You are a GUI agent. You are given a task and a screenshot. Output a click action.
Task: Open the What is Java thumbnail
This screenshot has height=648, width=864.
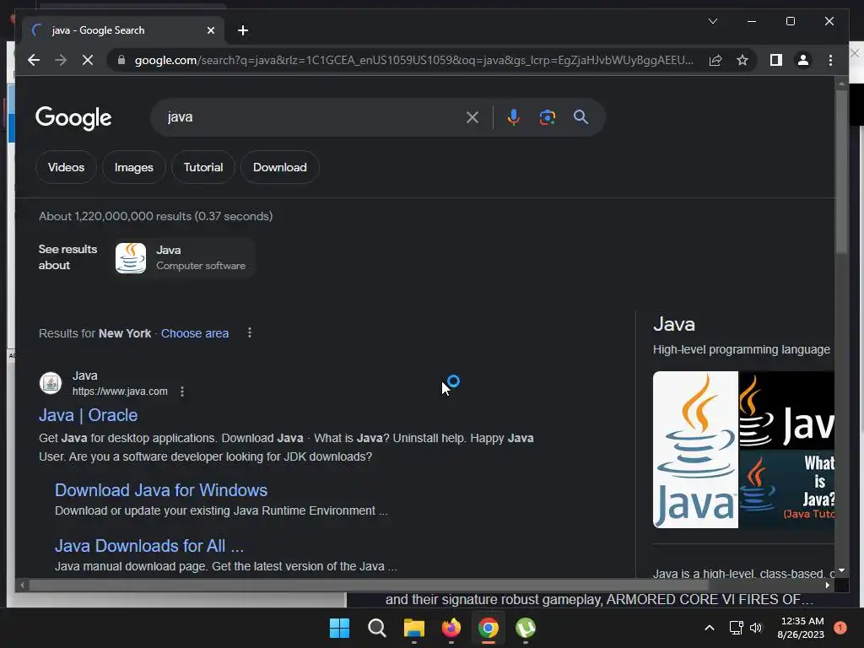coord(786,489)
